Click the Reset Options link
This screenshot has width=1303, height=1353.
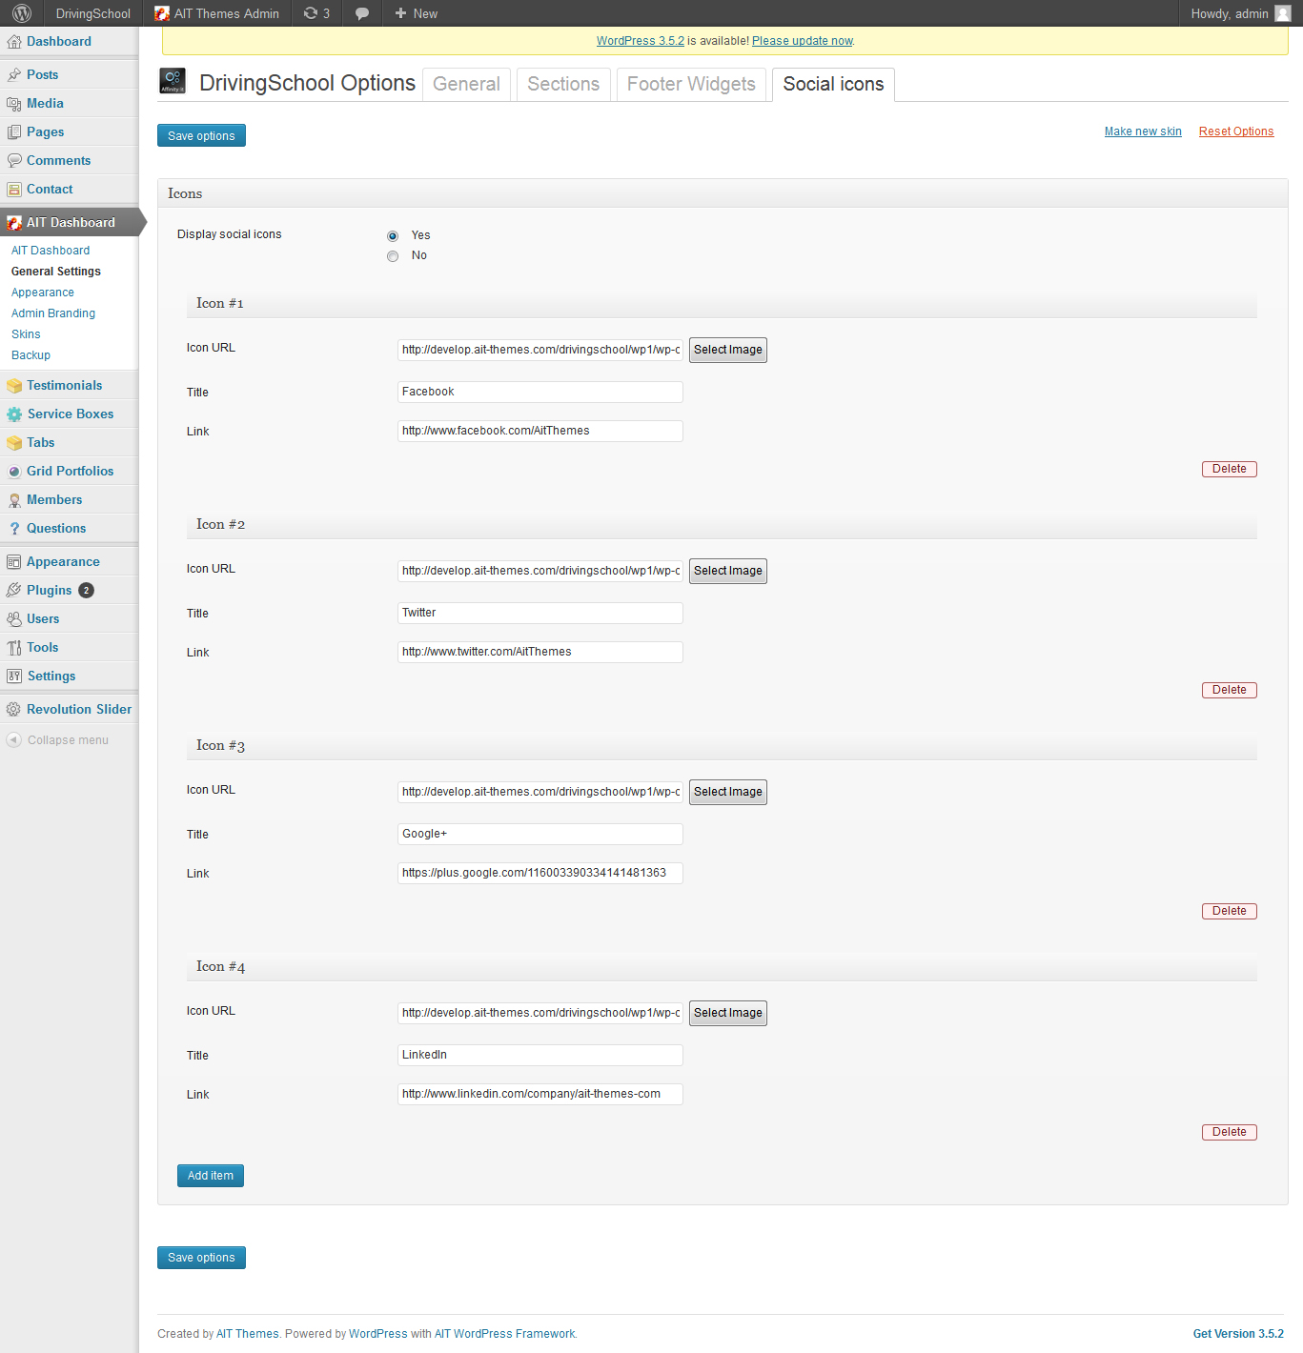[1236, 131]
